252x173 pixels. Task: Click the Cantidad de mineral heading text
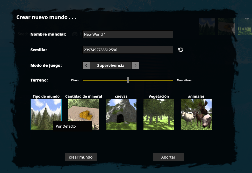coord(83,96)
